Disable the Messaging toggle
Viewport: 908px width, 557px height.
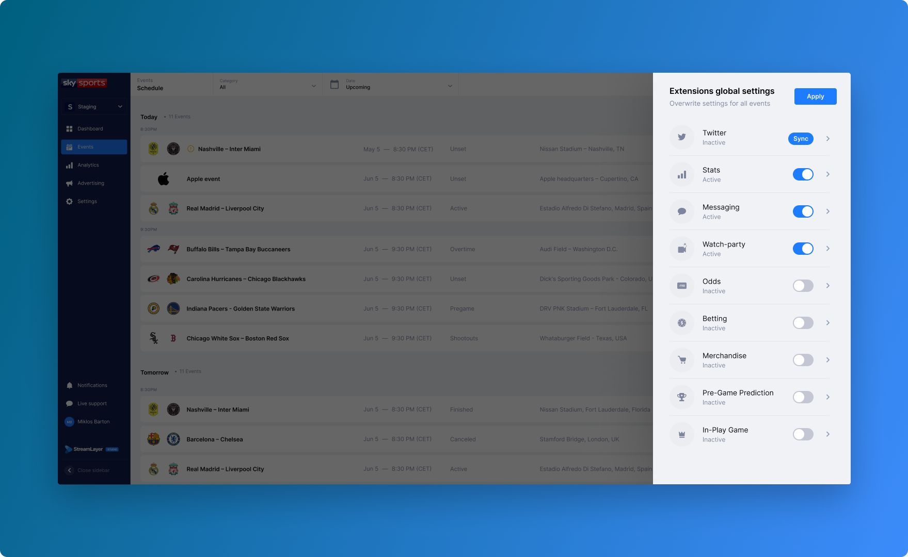[x=803, y=211]
